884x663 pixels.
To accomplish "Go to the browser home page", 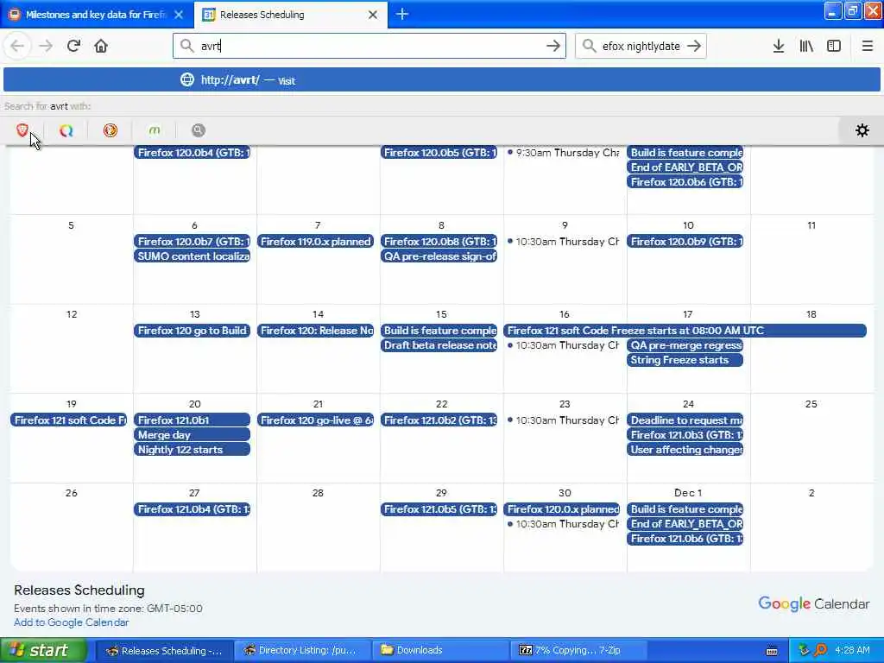I will tap(101, 46).
